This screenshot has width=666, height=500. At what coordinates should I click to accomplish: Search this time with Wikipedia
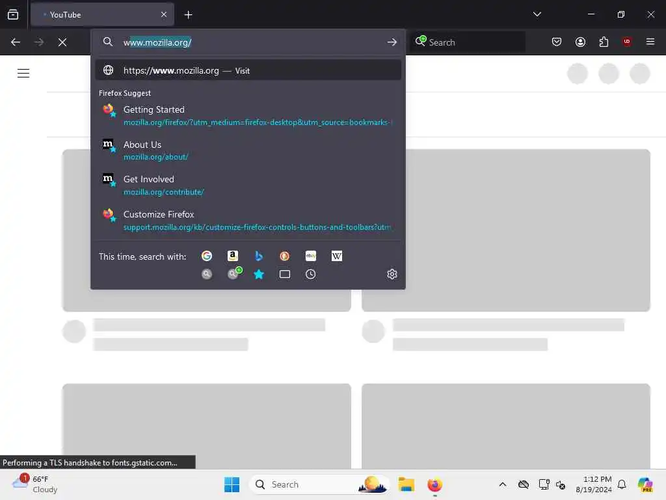[337, 256]
